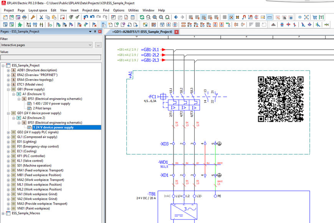The width and height of the screenshot is (334, 223).
Task: Click the filter ellipsis (...) button
Action: coord(98,45)
